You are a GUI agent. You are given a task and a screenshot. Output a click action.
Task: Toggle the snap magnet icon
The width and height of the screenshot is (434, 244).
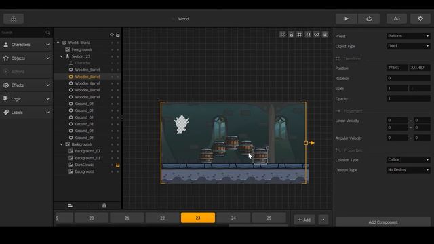(x=308, y=35)
